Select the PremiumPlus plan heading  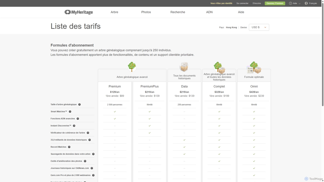point(150,86)
